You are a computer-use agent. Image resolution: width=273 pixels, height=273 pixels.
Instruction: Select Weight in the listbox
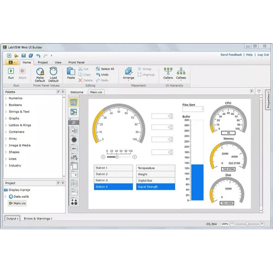click(156, 174)
